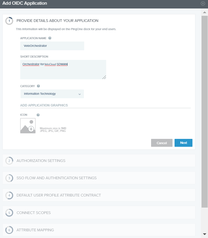Viewport: 208px width, 238px height.
Task: Click step 5 circle icon
Action: pyautogui.click(x=9, y=213)
